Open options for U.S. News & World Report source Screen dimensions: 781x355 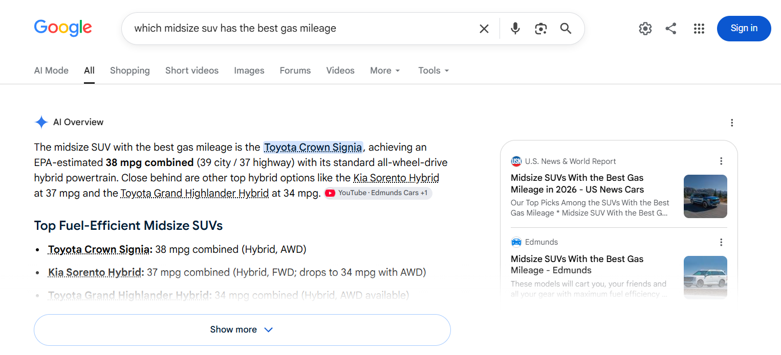[x=721, y=161]
